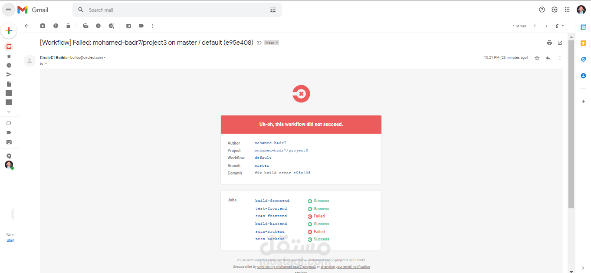The height and width of the screenshot is (273, 591).
Task: Join a meeting with keyboard icon
Action: tap(9, 142)
